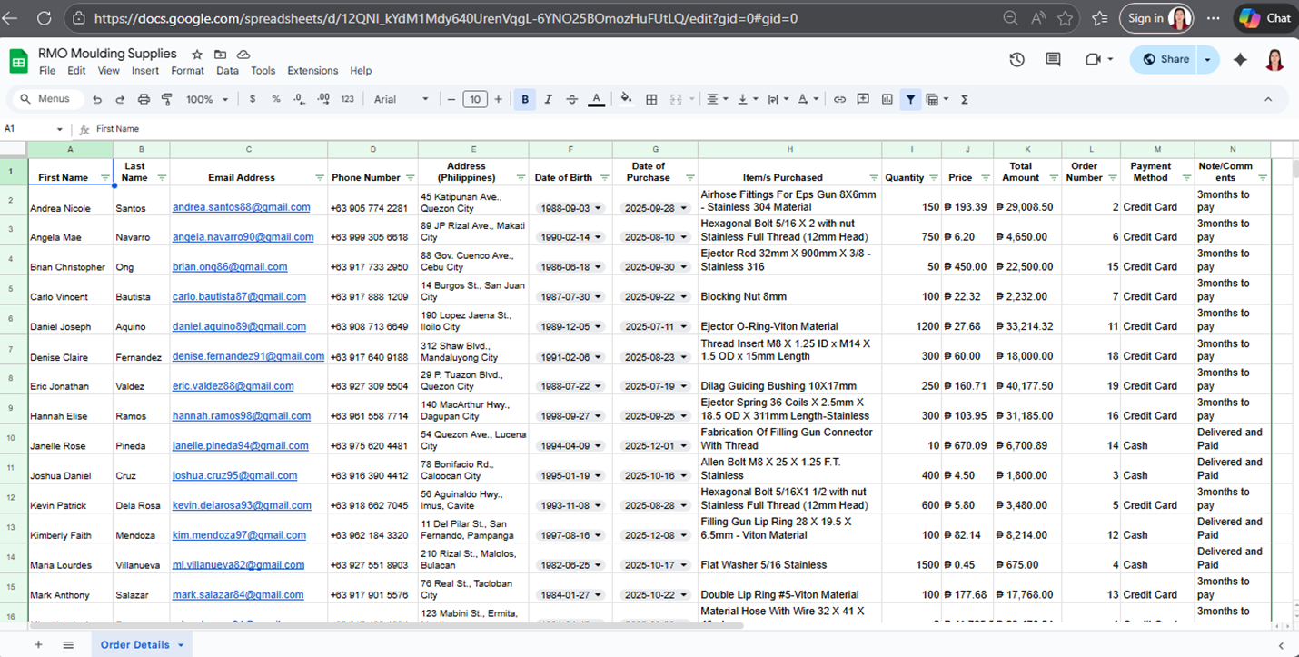
Task: Print the spreadsheet using the printer icon
Action: click(x=144, y=99)
